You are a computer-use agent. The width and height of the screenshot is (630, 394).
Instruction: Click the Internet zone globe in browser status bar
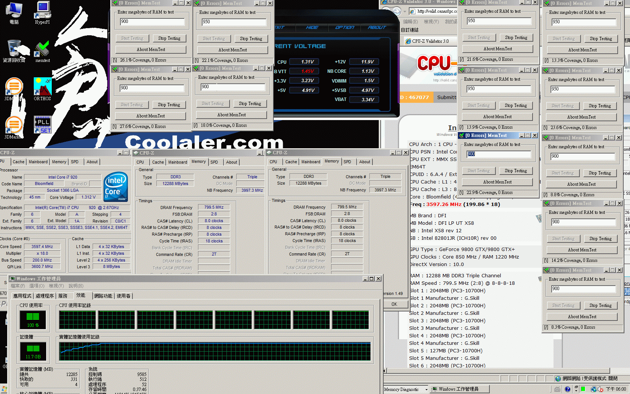(558, 379)
